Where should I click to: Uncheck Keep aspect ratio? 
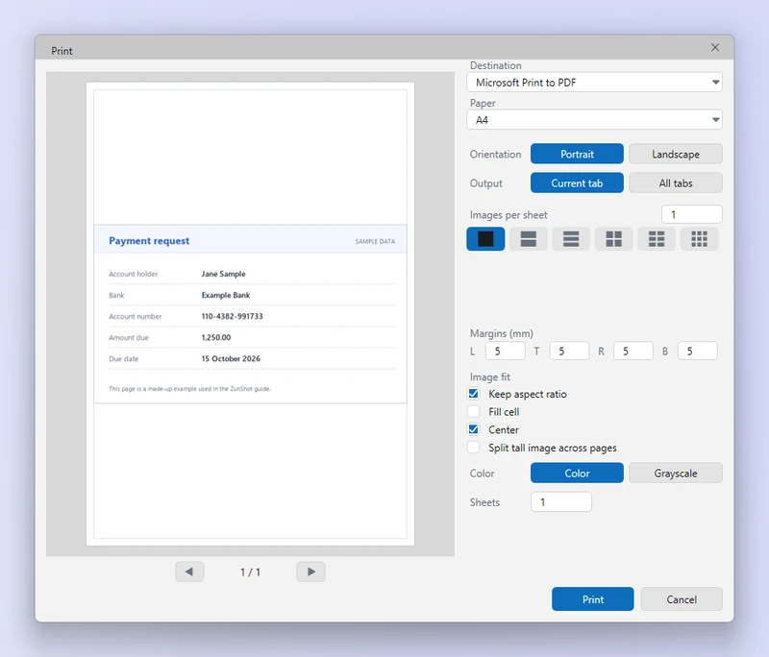point(474,394)
